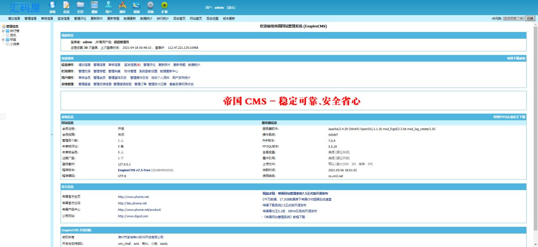
Task: Click the 帝国 CMS red banner image
Action: pyautogui.click(x=292, y=101)
